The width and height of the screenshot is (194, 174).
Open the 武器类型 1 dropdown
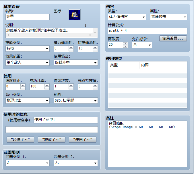pos(28,163)
